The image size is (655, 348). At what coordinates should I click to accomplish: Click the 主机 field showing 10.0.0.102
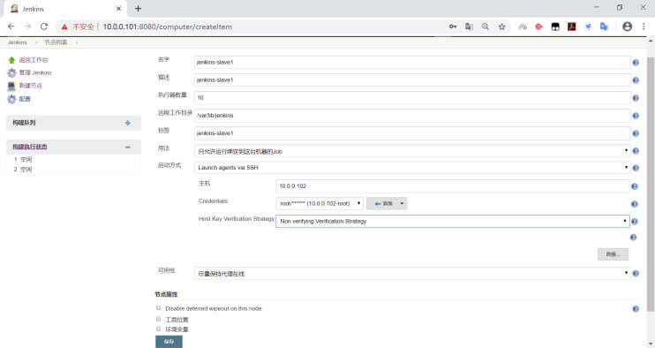(452, 185)
